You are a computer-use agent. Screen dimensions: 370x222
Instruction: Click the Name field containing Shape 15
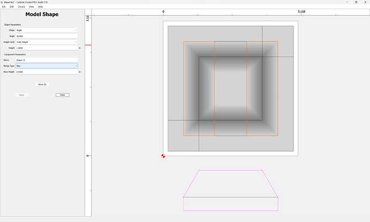pos(47,60)
